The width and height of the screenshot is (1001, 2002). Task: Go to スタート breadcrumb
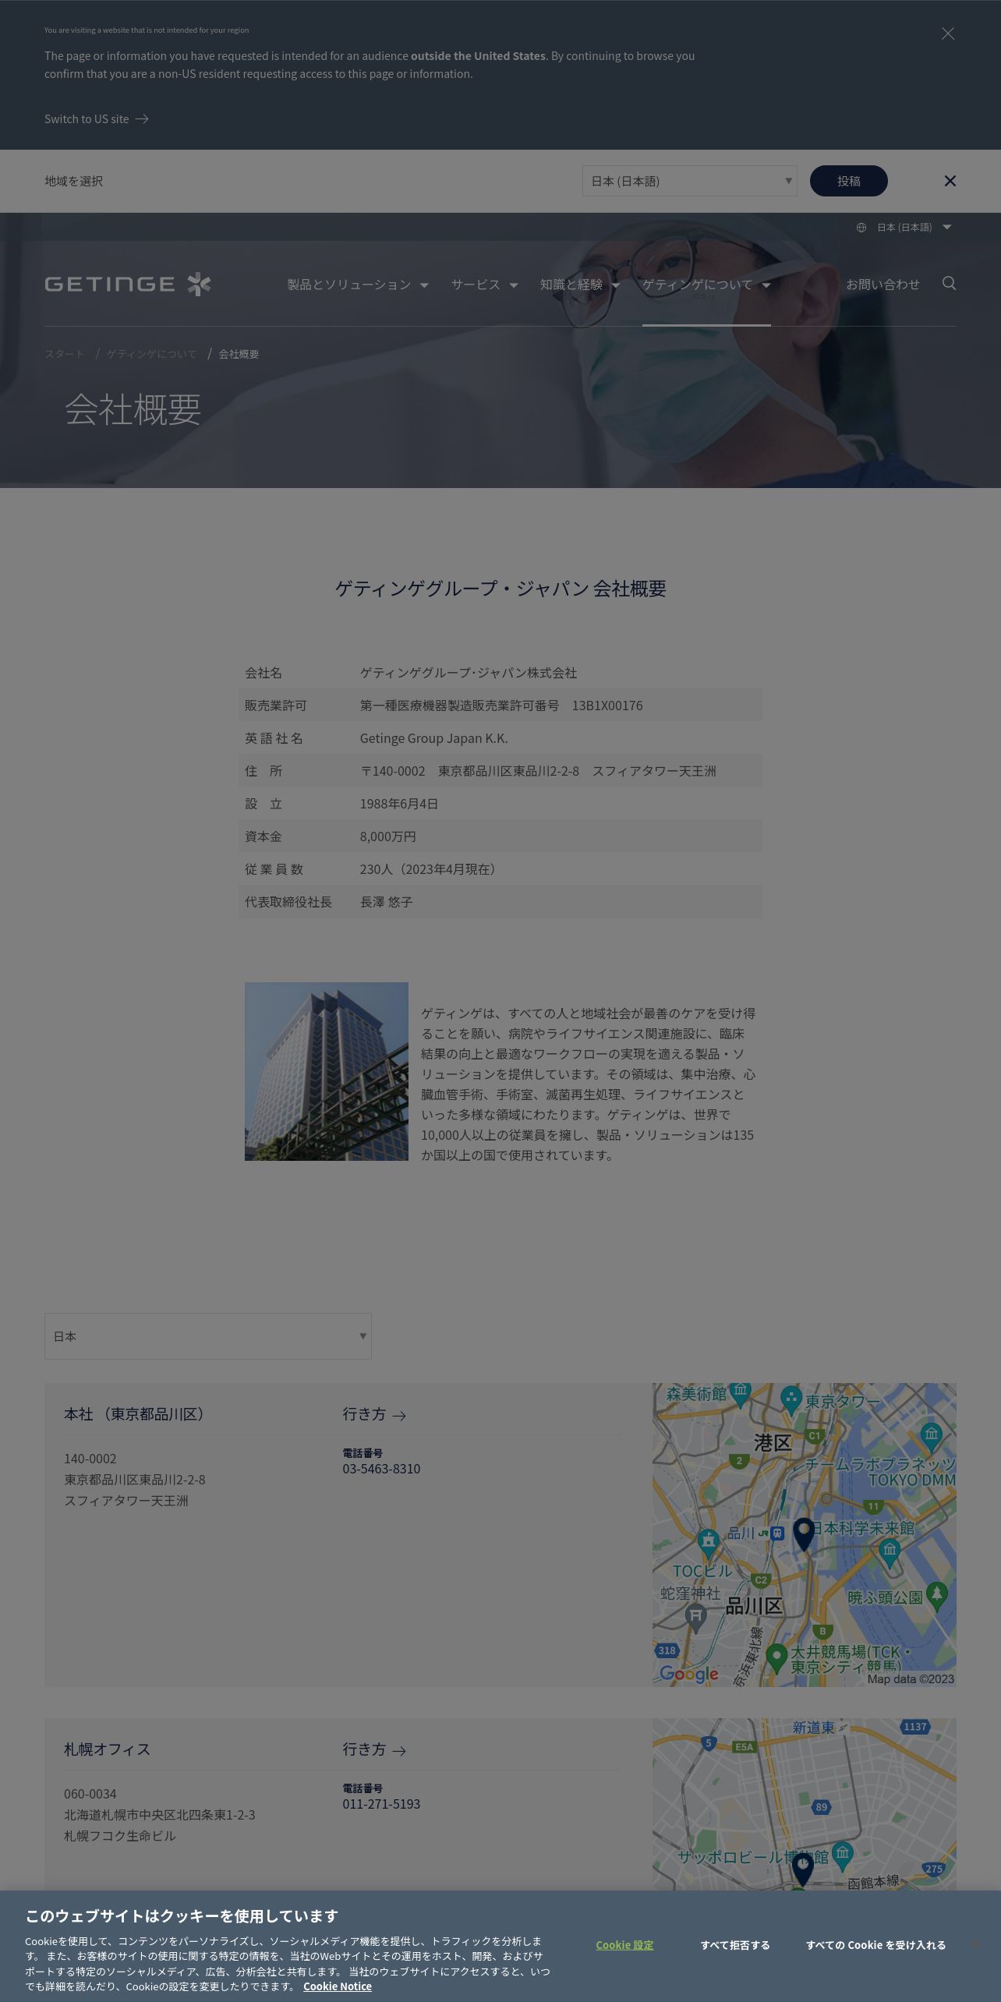pos(65,354)
